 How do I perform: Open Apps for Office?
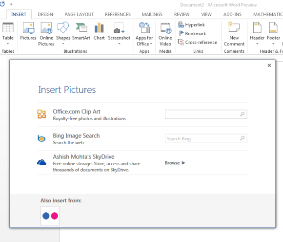click(x=144, y=34)
